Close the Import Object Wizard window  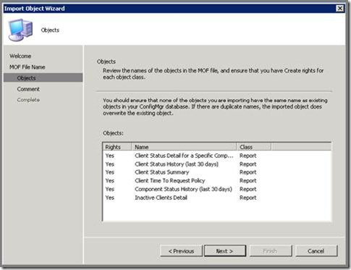click(339, 9)
